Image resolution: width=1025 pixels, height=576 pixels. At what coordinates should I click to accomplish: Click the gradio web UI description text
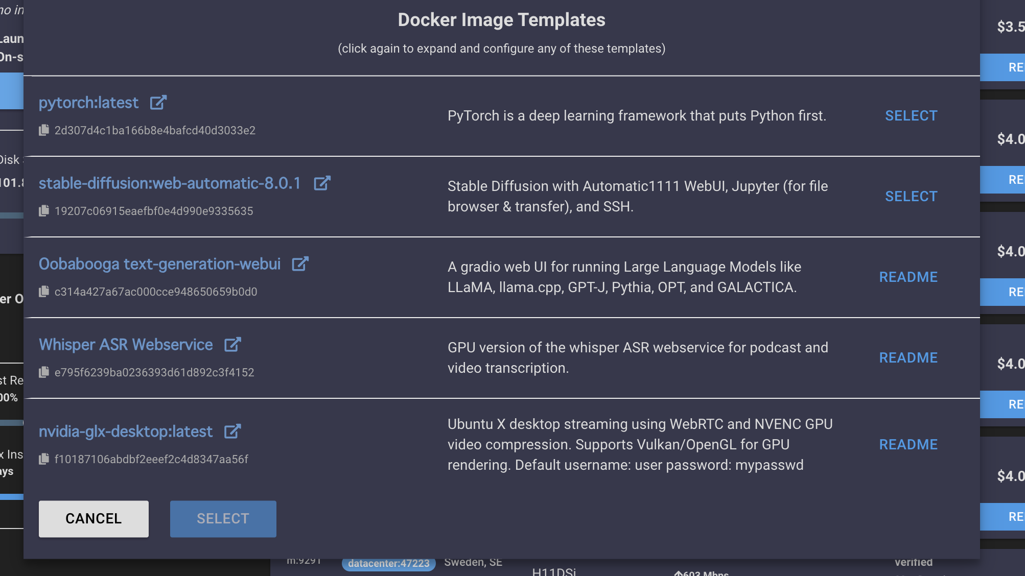pyautogui.click(x=624, y=277)
